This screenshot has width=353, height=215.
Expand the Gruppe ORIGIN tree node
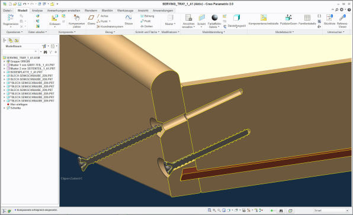(4, 61)
